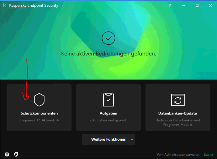This screenshot has width=217, height=159.
Task: Click 'Insgesamt: 17. Aktiviert:14' text
Action: 39,120
